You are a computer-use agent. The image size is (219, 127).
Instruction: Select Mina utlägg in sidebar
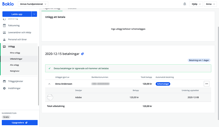coord(15,53)
